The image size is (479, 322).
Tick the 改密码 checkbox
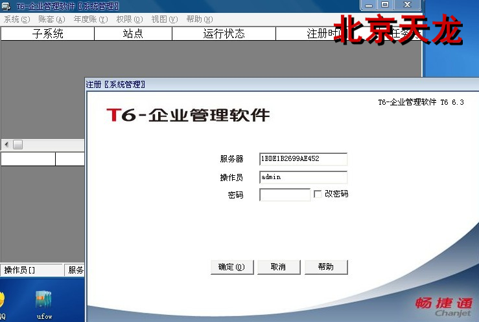coord(318,194)
